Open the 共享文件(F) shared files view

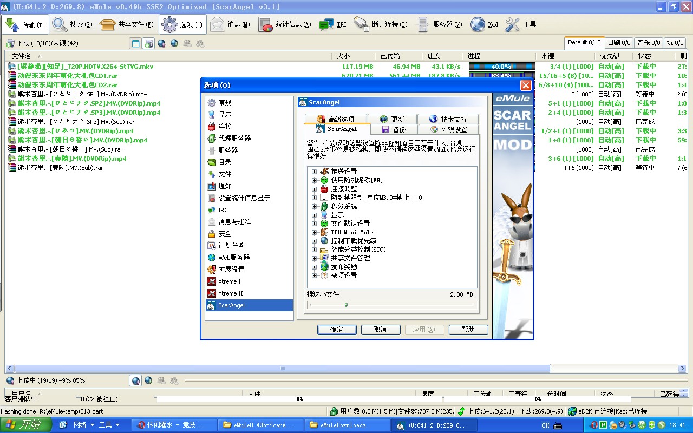127,24
